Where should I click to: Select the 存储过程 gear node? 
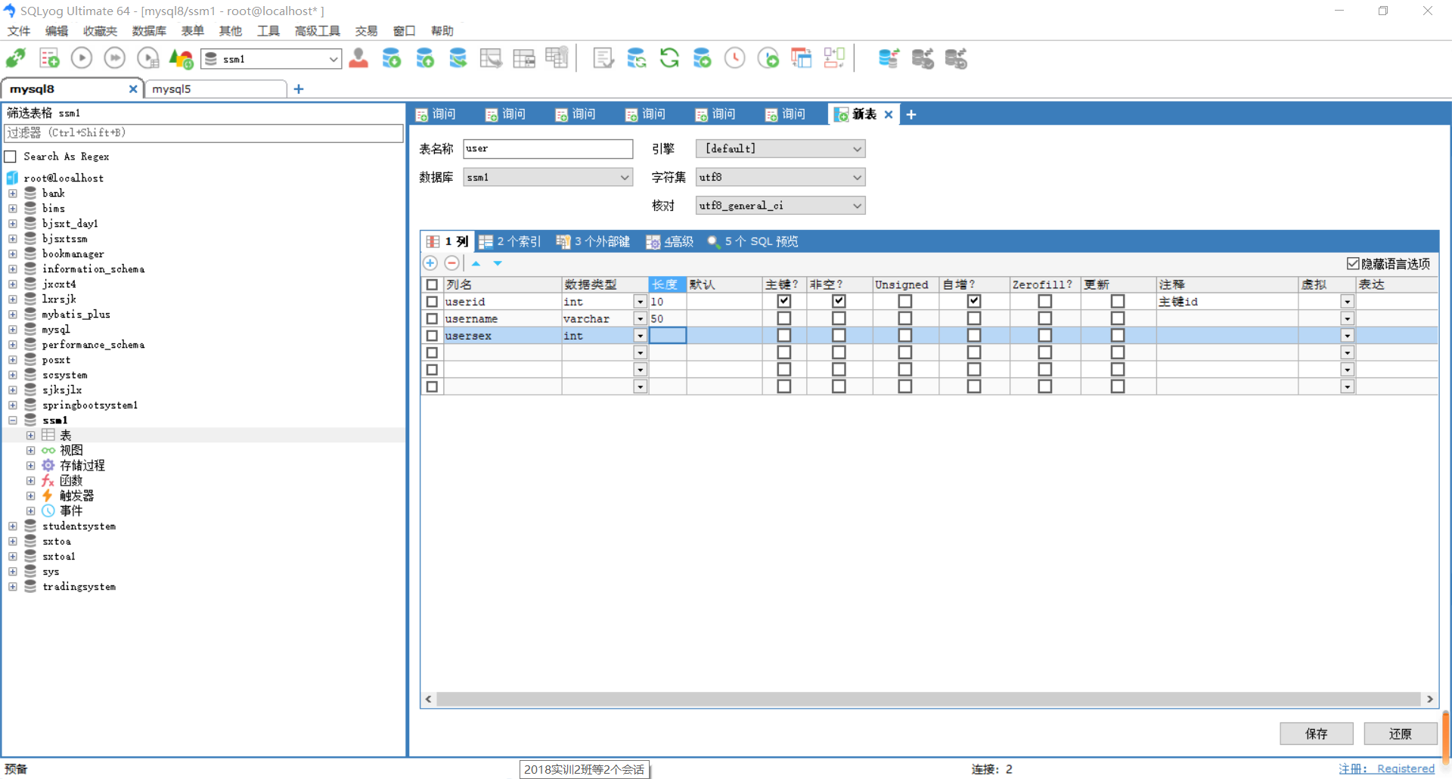pyautogui.click(x=82, y=465)
